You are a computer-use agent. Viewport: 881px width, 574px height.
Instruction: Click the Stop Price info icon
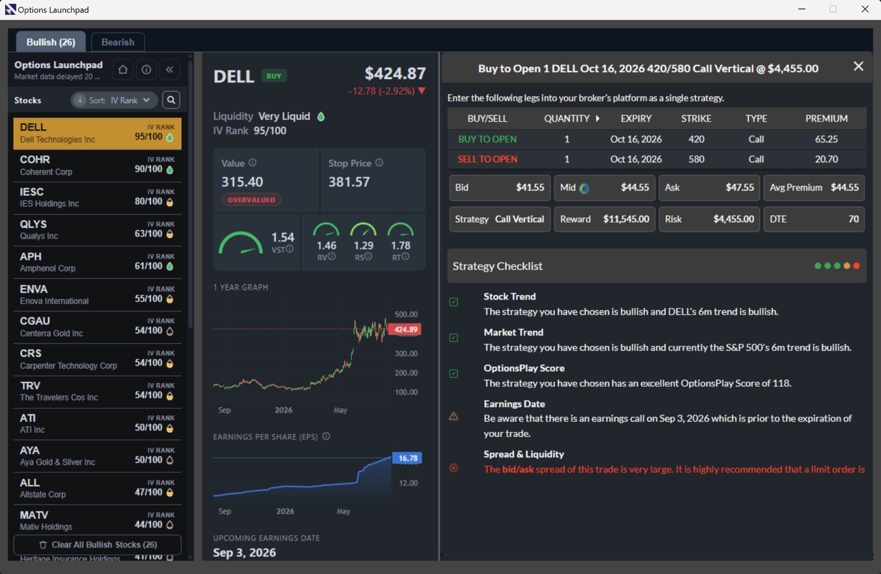[x=379, y=163]
